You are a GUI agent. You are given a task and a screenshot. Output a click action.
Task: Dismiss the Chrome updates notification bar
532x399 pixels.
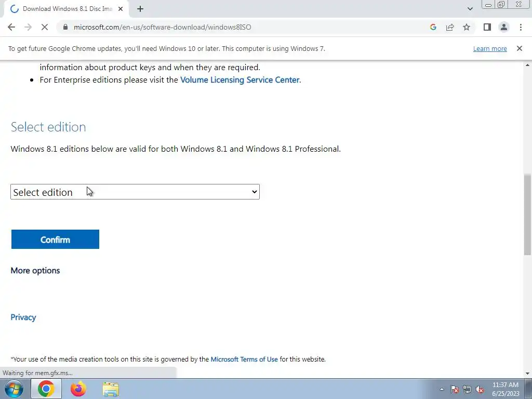coord(519,48)
